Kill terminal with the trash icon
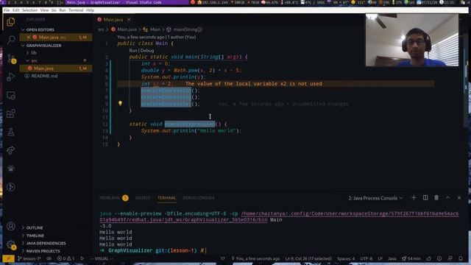 click(436, 197)
